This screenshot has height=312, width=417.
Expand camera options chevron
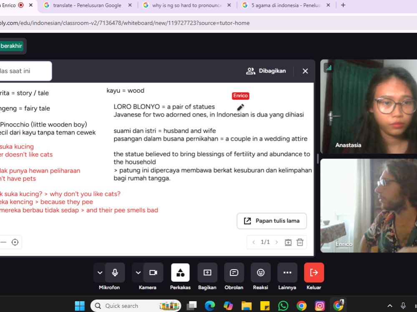click(x=138, y=272)
